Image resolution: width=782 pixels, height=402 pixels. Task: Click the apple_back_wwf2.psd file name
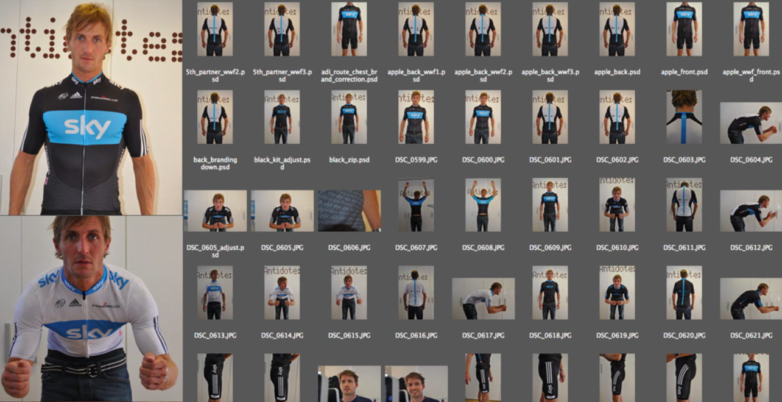tap(483, 76)
